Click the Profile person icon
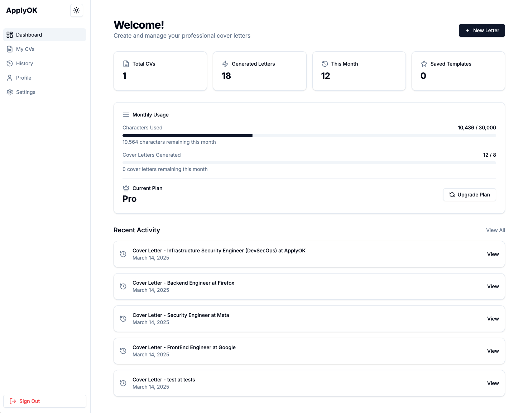The height and width of the screenshot is (413, 528). 10,78
